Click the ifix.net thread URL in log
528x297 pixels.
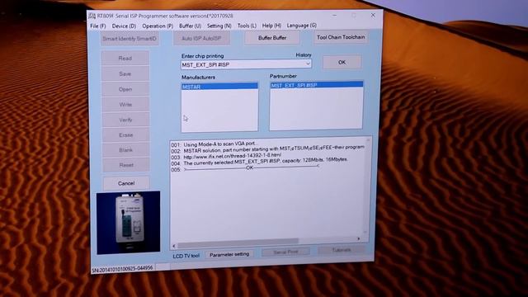point(233,155)
